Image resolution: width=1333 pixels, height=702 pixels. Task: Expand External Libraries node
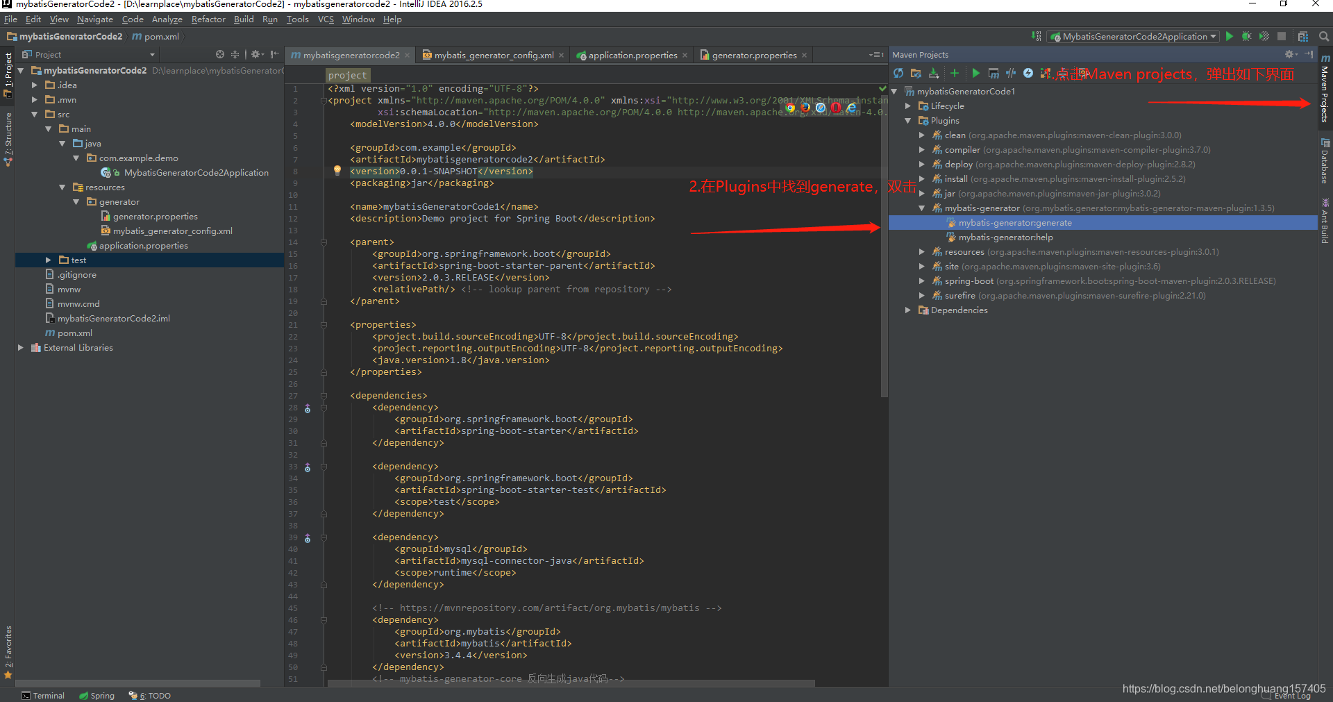[21, 347]
